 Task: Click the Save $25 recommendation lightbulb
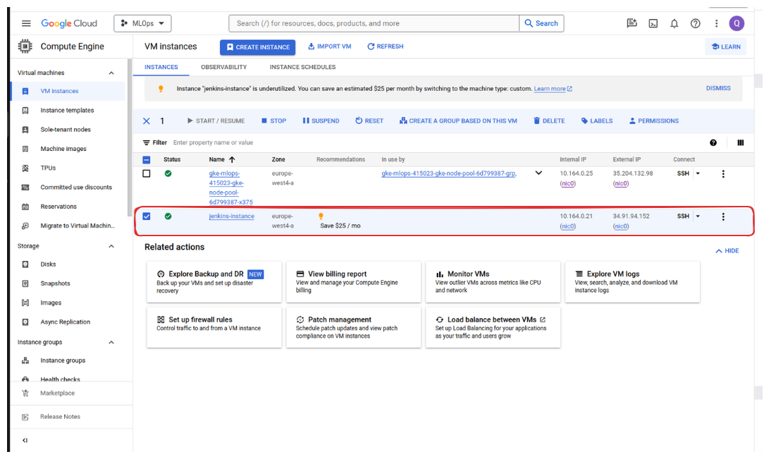click(321, 216)
